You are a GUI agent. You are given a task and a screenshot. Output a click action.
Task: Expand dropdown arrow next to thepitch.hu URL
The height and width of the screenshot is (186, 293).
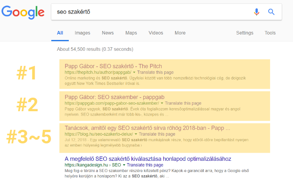click(134, 72)
